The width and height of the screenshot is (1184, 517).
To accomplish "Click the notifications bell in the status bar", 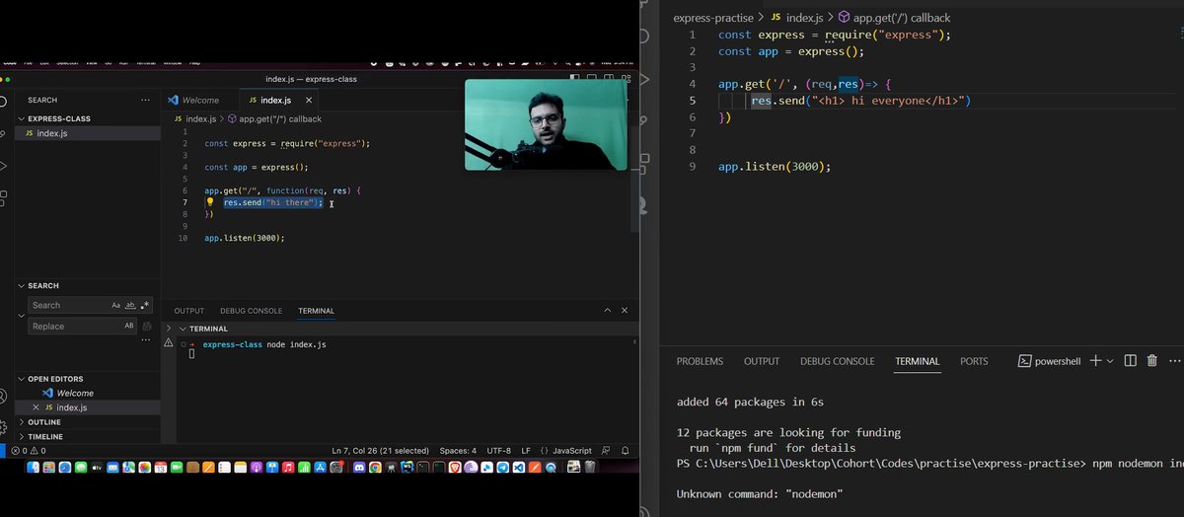I will point(625,451).
